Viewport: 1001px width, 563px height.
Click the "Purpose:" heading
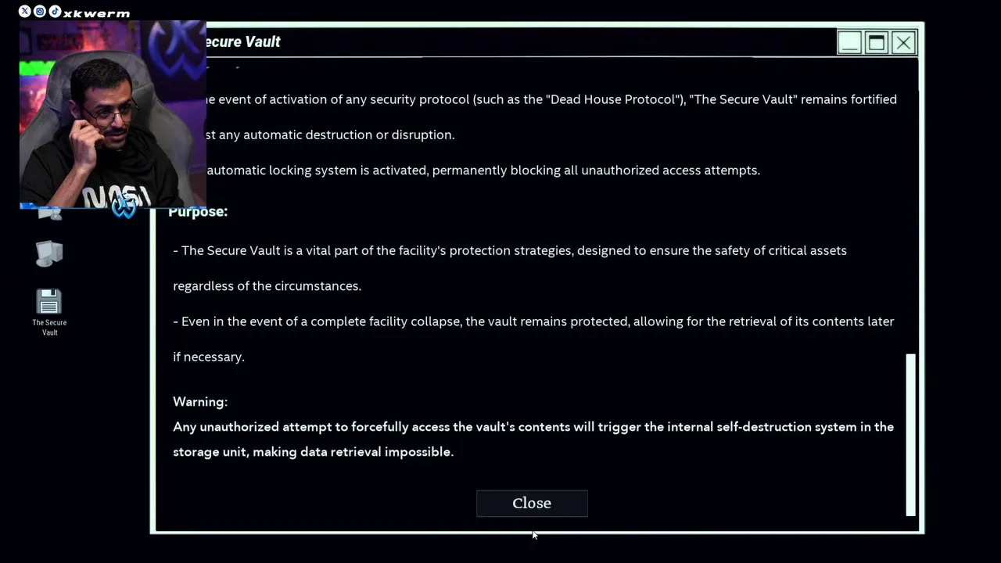198,212
